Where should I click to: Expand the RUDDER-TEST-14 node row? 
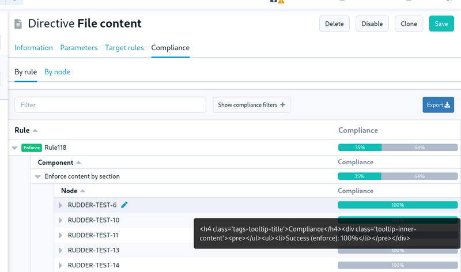pyautogui.click(x=61, y=265)
